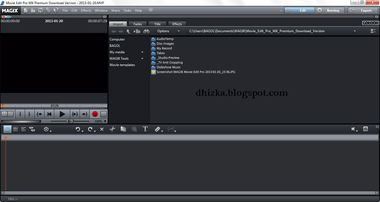
Task: Save project with the floppy disk icon
Action: 41,11
